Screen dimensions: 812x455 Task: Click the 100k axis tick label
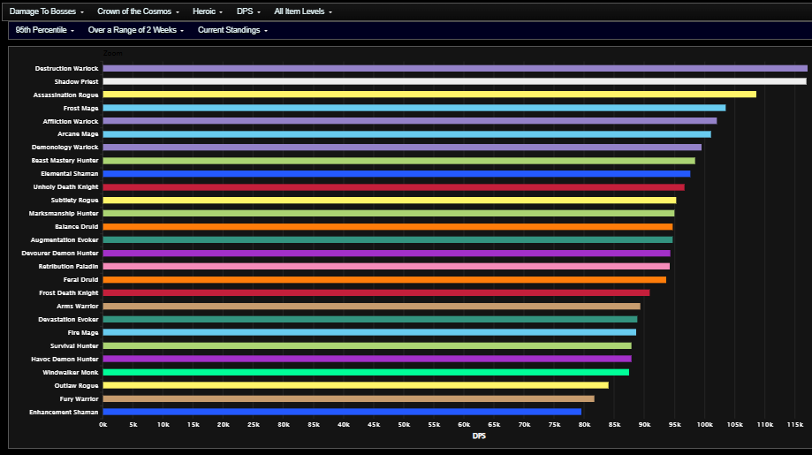click(704, 424)
